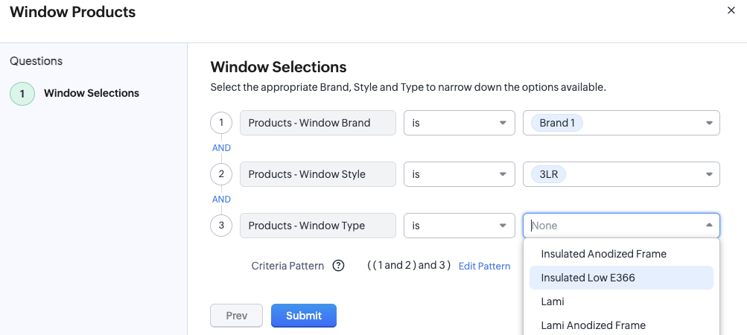Select Window Selections in the Questions sidebar
The height and width of the screenshot is (335, 747).
point(91,94)
